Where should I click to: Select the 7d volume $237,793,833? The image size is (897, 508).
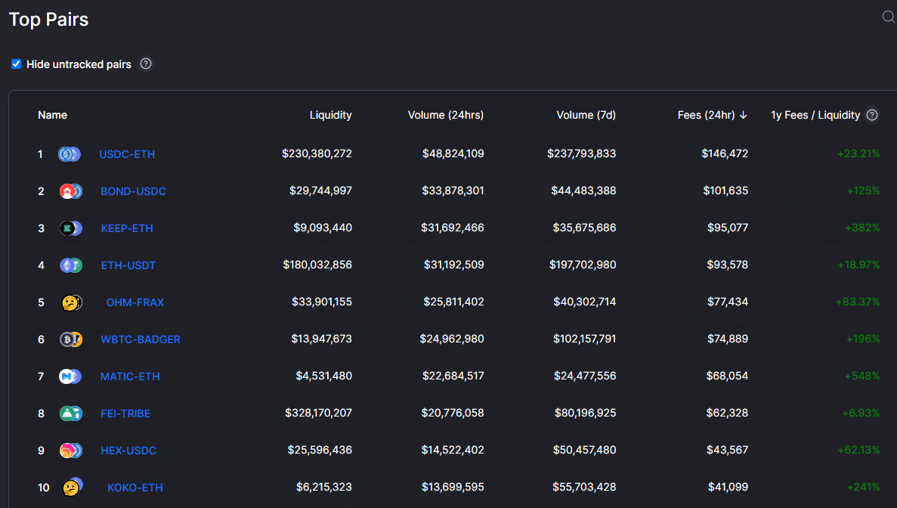click(x=582, y=154)
